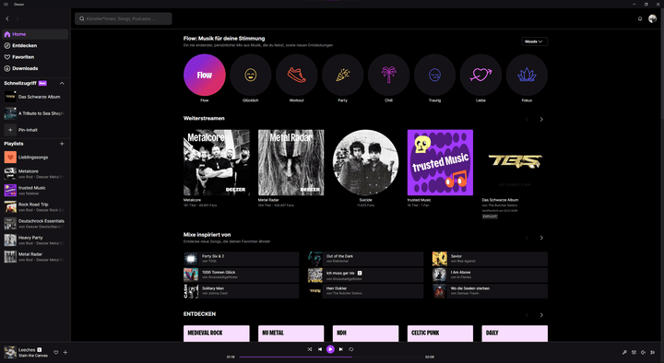Screen dimensions: 664x363
Task: Play the Savior mix
Action: point(490,259)
